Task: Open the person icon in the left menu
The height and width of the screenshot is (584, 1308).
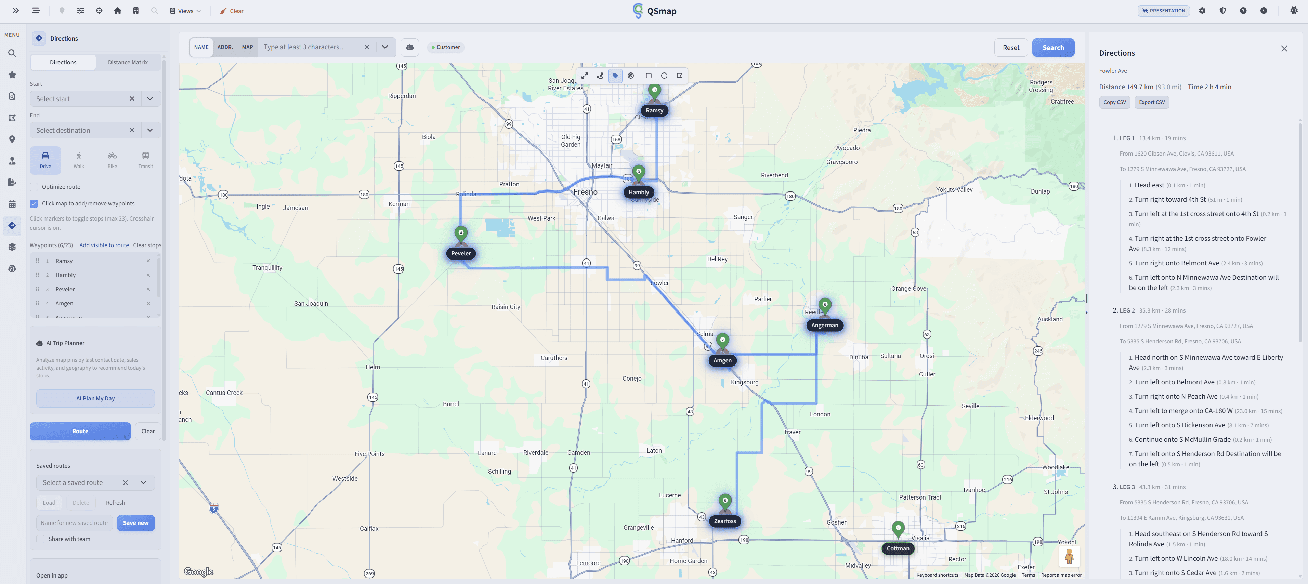Action: [12, 161]
